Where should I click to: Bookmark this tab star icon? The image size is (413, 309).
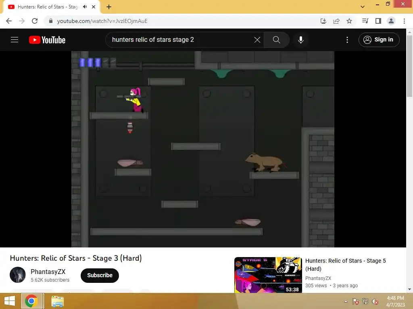pos(349,21)
